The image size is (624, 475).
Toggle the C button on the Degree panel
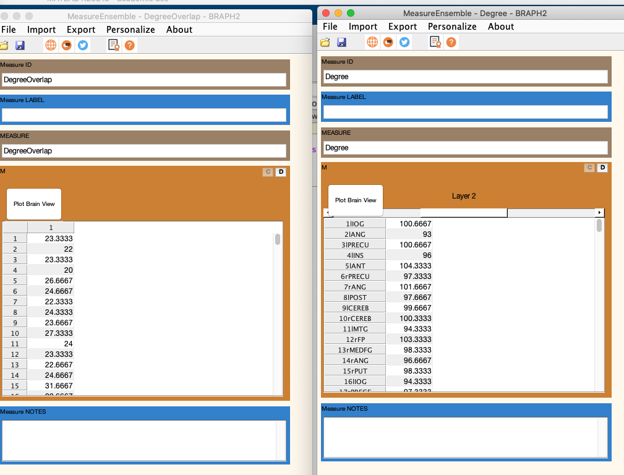tap(589, 167)
